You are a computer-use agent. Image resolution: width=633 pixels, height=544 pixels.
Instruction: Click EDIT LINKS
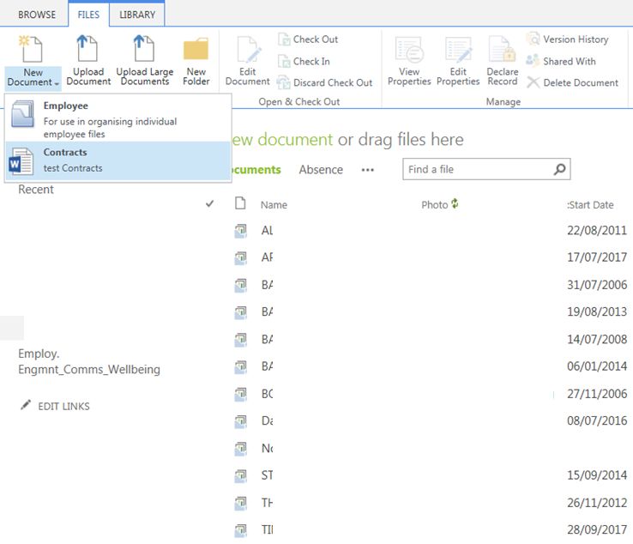(x=63, y=406)
